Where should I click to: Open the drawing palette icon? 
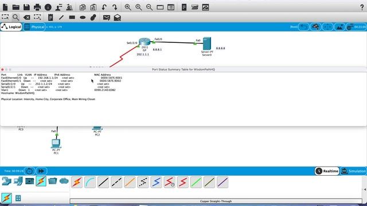[160, 7]
